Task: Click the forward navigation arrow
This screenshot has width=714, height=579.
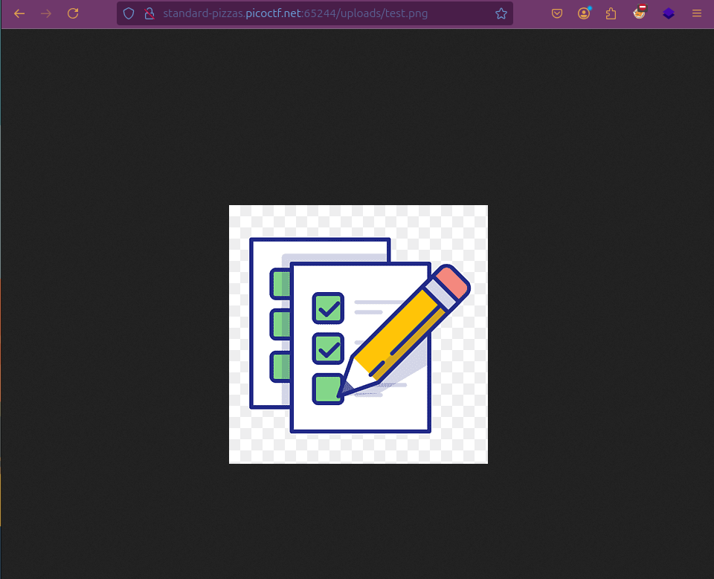Action: click(46, 13)
